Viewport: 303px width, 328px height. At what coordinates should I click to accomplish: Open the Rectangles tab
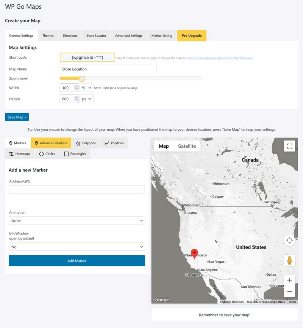(x=75, y=154)
